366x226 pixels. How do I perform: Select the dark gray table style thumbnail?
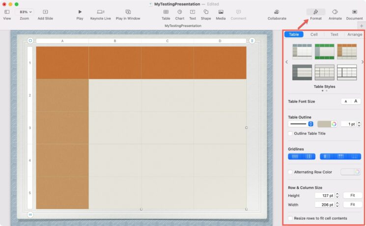tap(302, 73)
